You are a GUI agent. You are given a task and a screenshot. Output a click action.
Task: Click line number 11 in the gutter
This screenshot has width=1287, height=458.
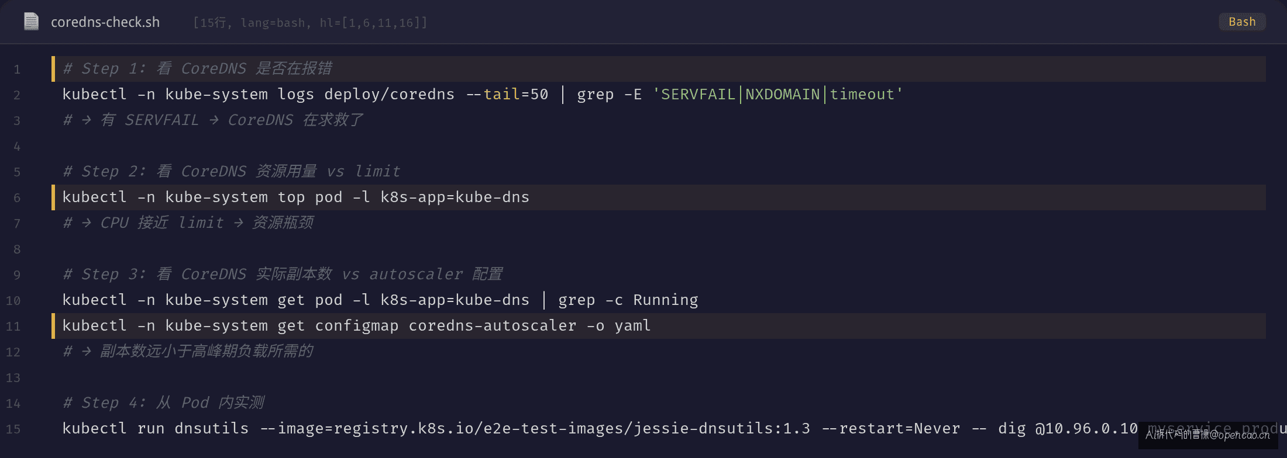coord(13,327)
